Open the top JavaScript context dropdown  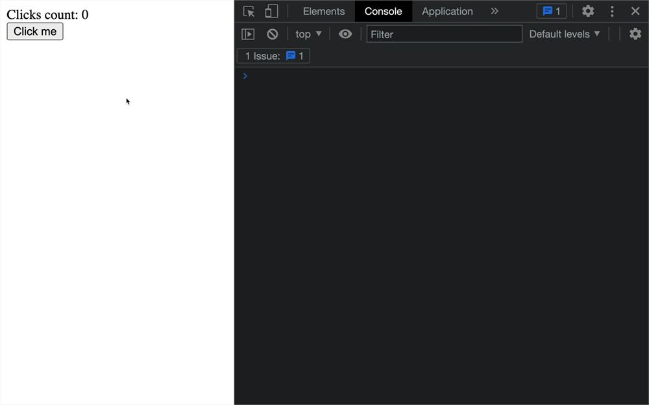[308, 34]
